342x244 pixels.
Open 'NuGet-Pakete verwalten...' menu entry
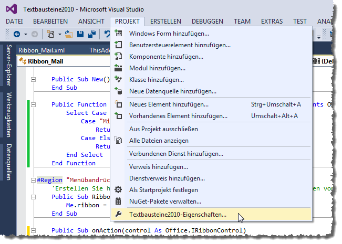[165, 201]
